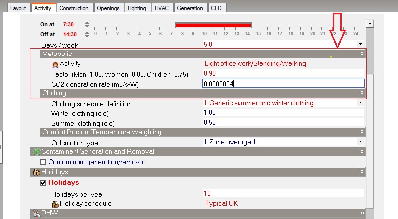This screenshot has width=398, height=219.
Task: Uncheck the Holidays checkbox
Action: [x=43, y=183]
